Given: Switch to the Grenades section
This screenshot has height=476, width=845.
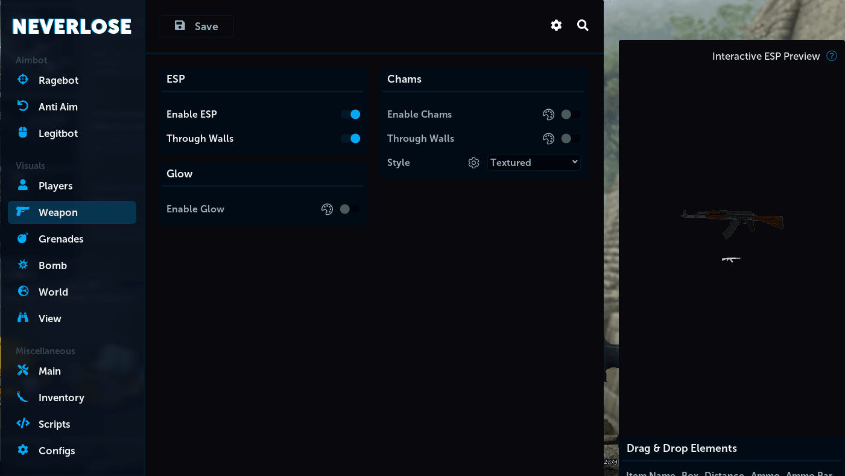Looking at the screenshot, I should [72, 239].
